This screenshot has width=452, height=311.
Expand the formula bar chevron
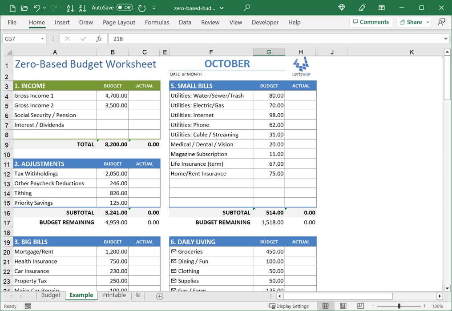446,39
